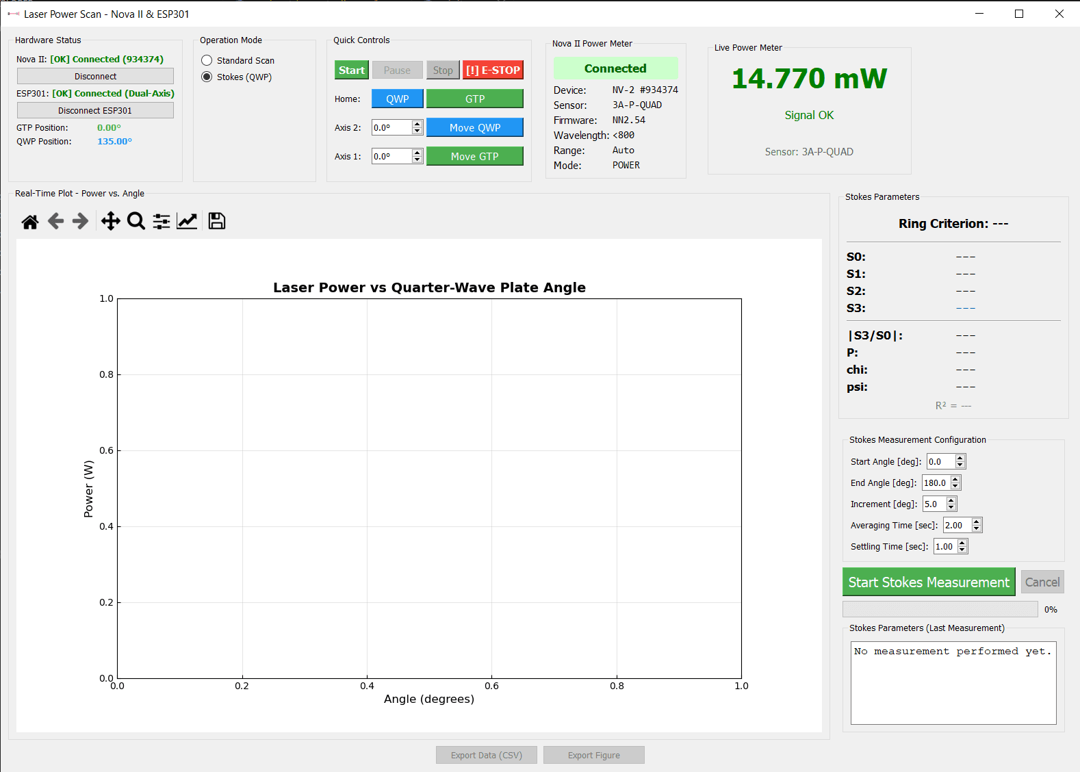Decrease Averaging Time spinner value
This screenshot has width=1080, height=772.
tap(977, 528)
